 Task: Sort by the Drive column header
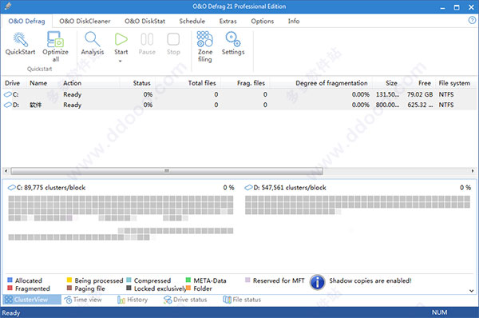(12, 83)
